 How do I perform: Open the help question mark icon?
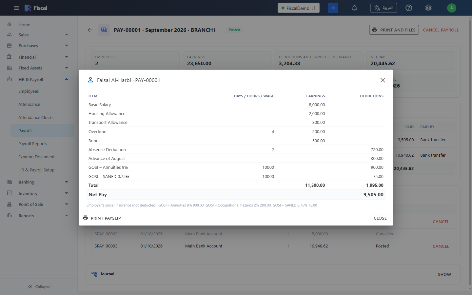click(409, 8)
